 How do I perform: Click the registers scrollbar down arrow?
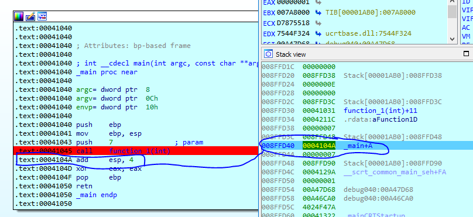point(452,39)
